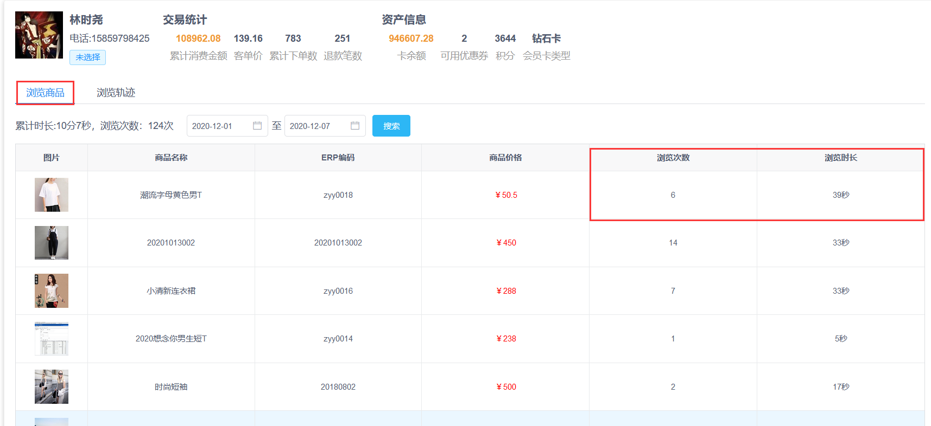The width and height of the screenshot is (931, 426).
Task: Click price ¥500
Action: (x=506, y=387)
